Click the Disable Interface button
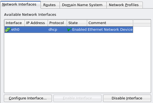The width and height of the screenshot is (153, 103). 127,98
